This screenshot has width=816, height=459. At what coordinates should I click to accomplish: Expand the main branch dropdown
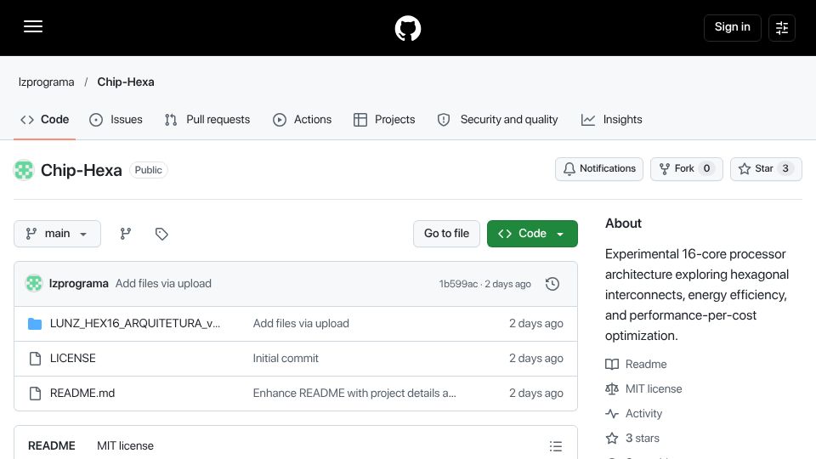[x=57, y=234]
